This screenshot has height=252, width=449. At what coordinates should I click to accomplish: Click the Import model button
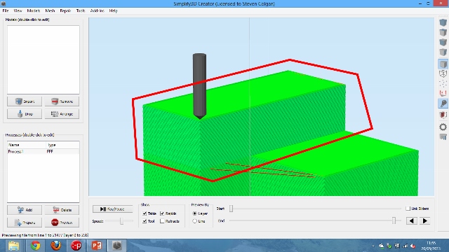(25, 101)
